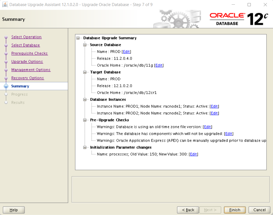The image size is (273, 215).
Task: Click Finish to start upgrade
Action: [x=235, y=210]
